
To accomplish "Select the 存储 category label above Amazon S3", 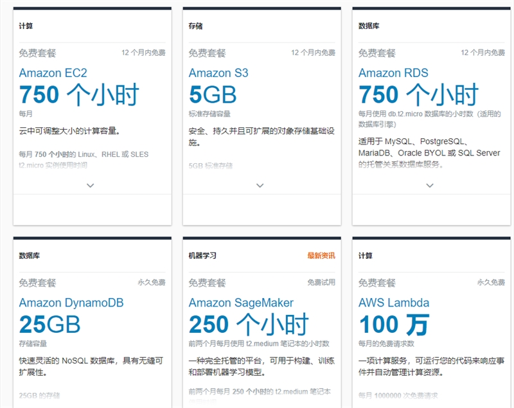I will pos(196,26).
